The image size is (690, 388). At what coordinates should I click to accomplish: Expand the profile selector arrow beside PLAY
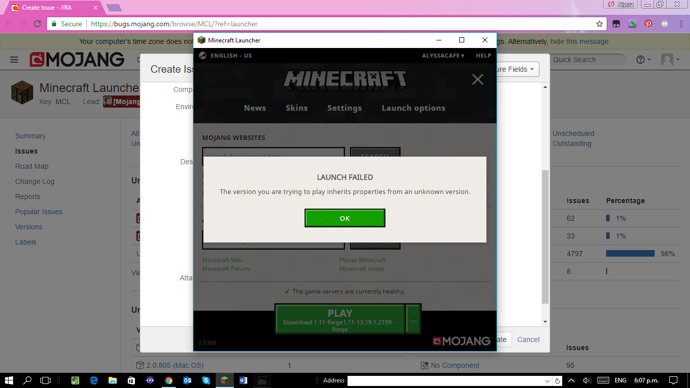click(x=413, y=319)
